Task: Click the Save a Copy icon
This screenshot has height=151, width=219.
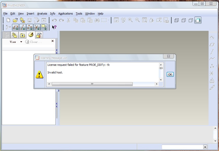Action: click(37, 20)
